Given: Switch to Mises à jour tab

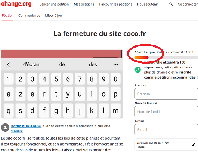Looking at the screenshot, I should (x=54, y=16).
